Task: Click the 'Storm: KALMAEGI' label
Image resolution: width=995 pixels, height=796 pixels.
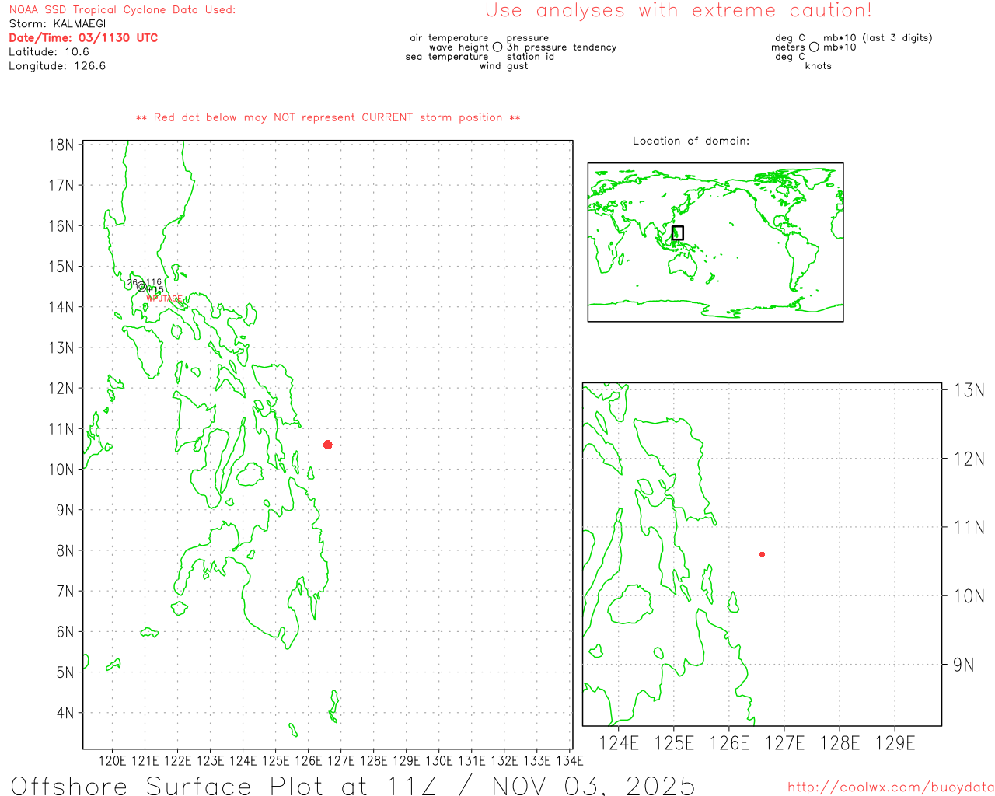Action: [58, 24]
